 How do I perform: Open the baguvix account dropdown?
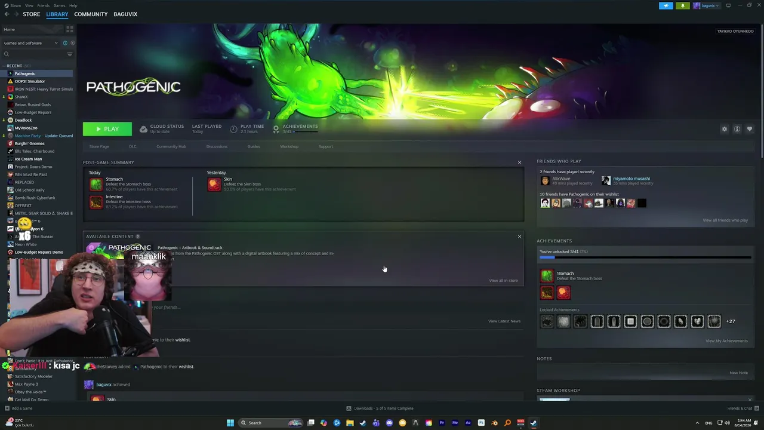coord(708,5)
